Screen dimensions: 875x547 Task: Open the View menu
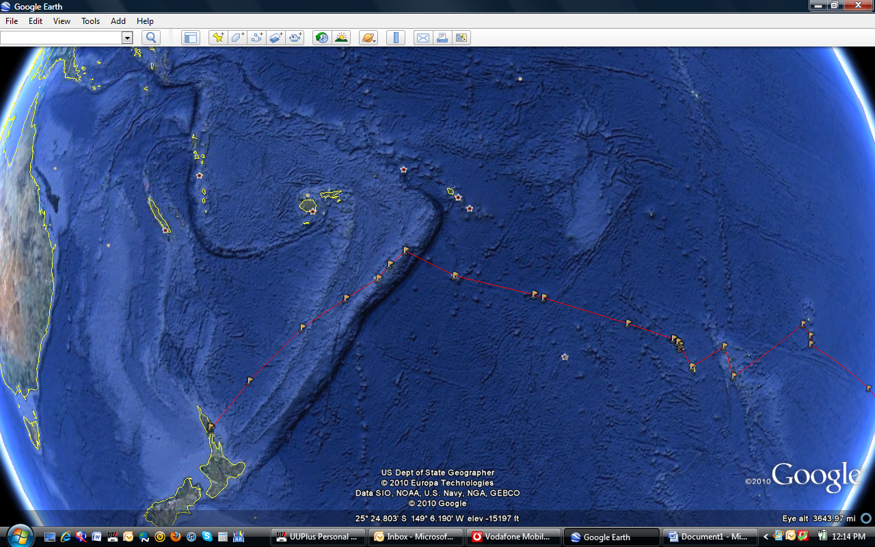click(62, 21)
